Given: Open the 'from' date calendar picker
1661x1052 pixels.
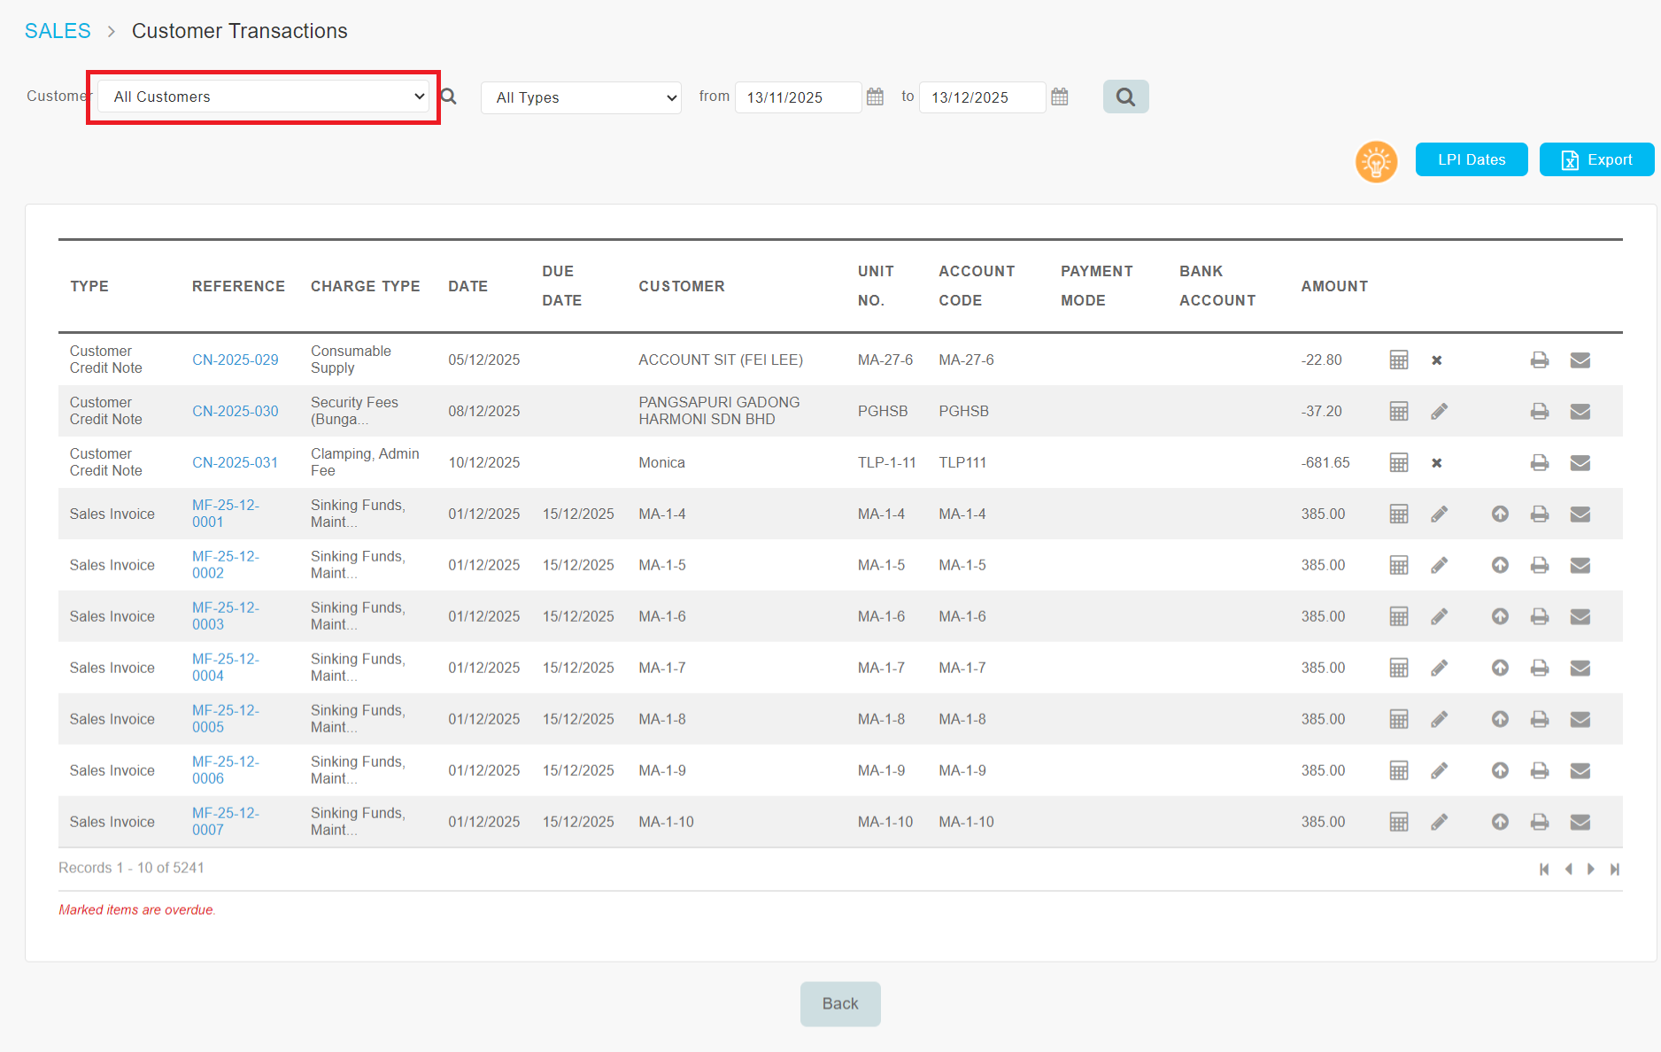Looking at the screenshot, I should click(875, 97).
